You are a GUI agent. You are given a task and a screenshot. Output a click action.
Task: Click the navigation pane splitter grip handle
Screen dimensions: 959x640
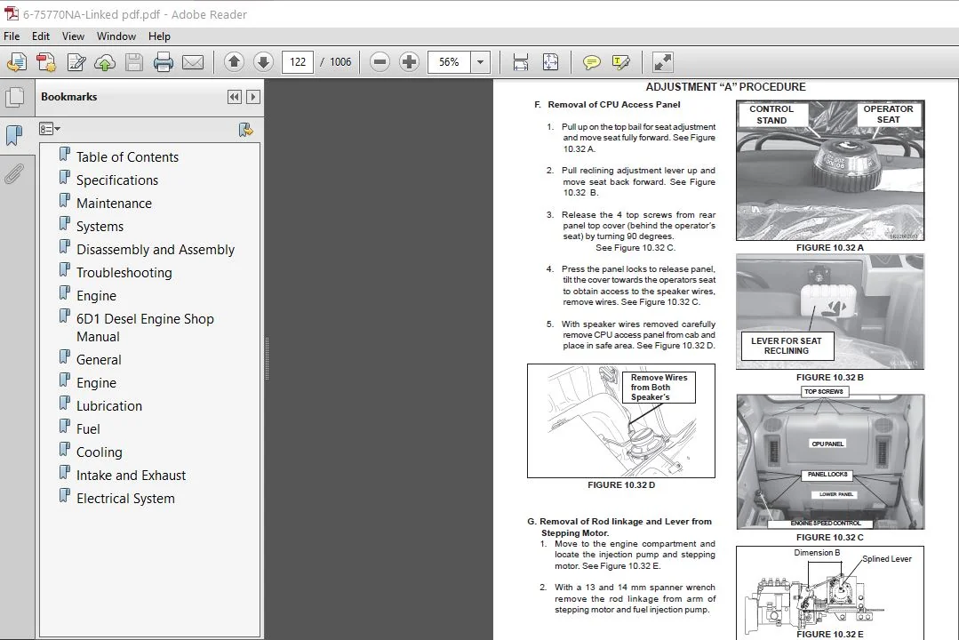[x=267, y=359]
